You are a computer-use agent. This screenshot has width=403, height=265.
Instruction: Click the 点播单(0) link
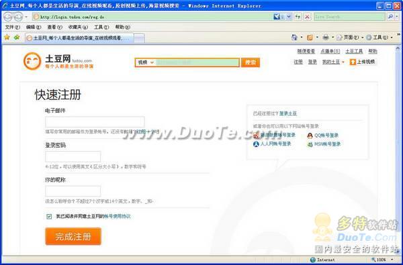[x=330, y=52]
